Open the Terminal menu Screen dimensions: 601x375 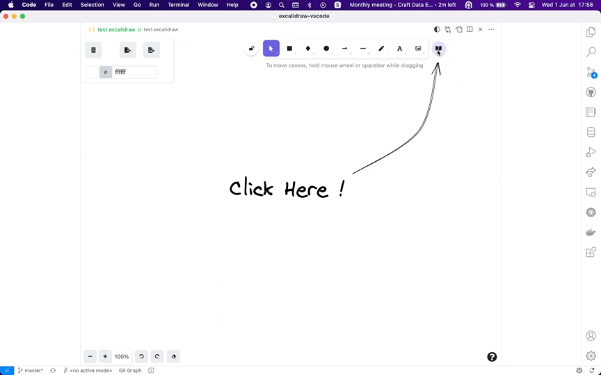(179, 5)
